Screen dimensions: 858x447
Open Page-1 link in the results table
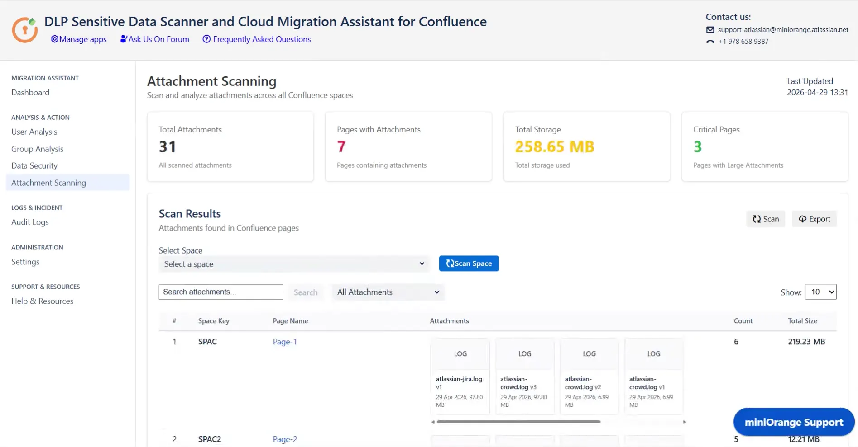click(x=285, y=342)
